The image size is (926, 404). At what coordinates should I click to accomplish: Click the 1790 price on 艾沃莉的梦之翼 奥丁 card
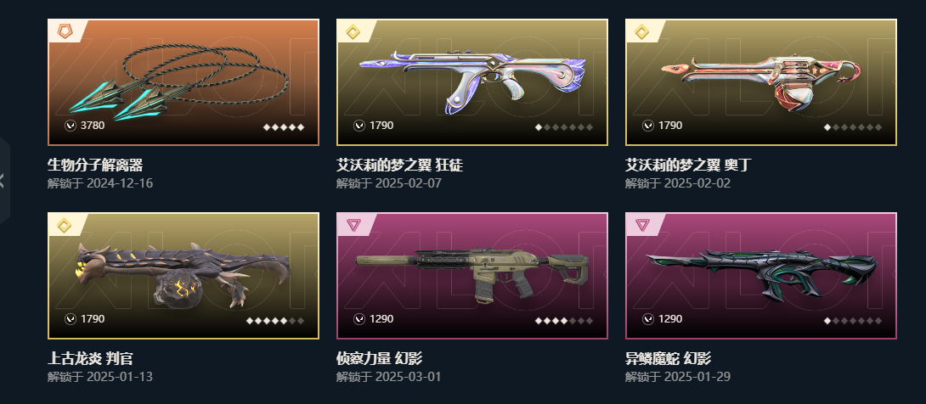[670, 126]
